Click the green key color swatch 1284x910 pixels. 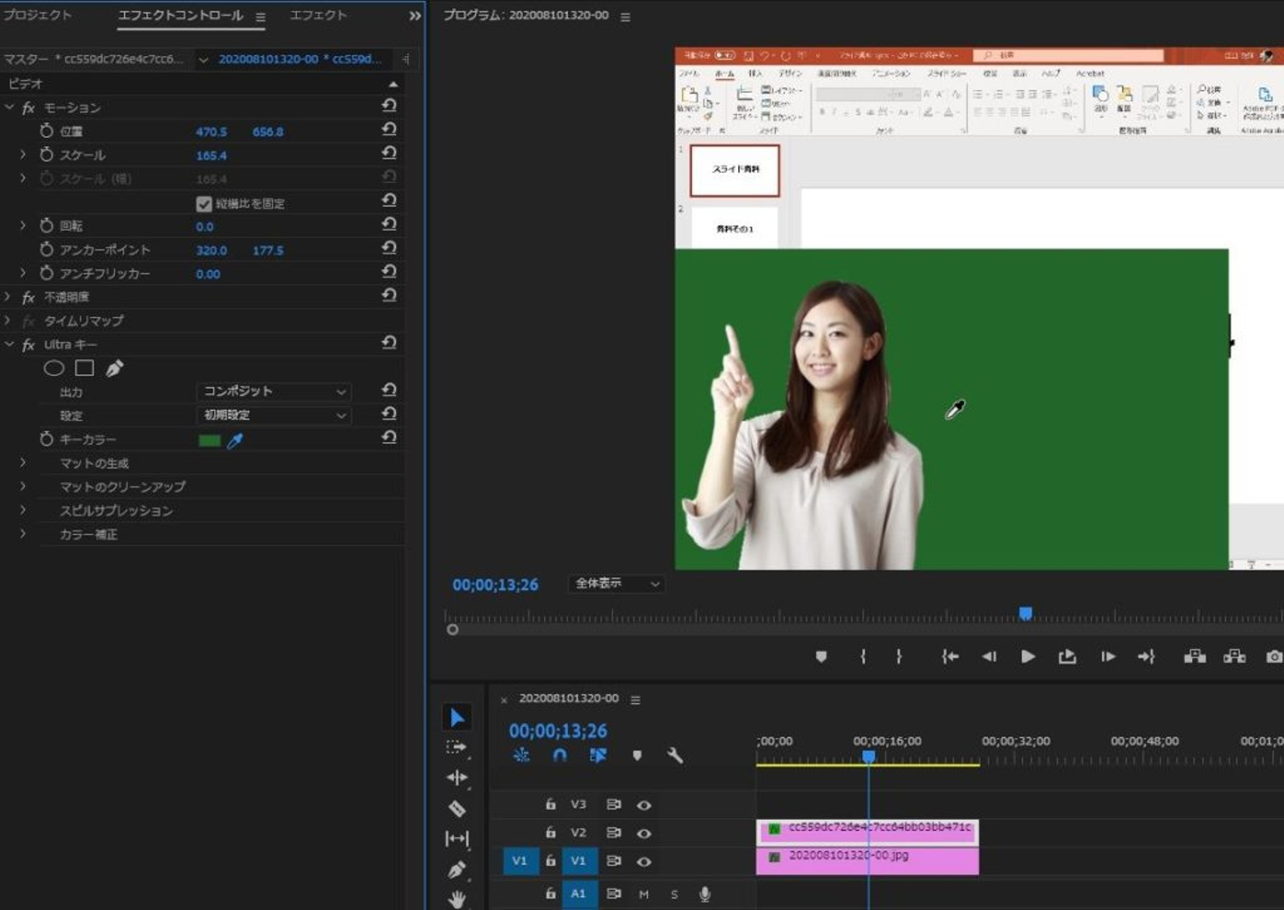pos(210,440)
